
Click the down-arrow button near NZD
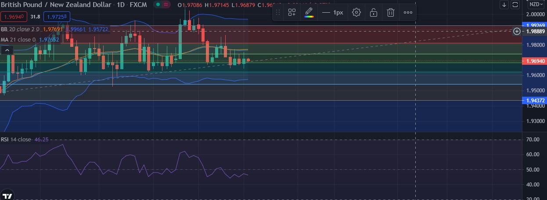pos(504,4)
